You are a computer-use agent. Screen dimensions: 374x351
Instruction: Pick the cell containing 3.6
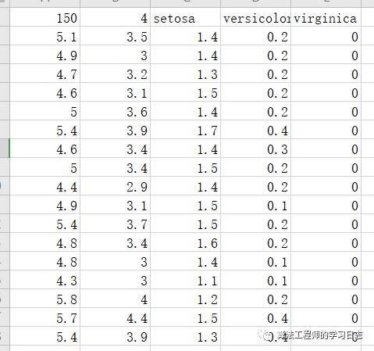(x=115, y=111)
